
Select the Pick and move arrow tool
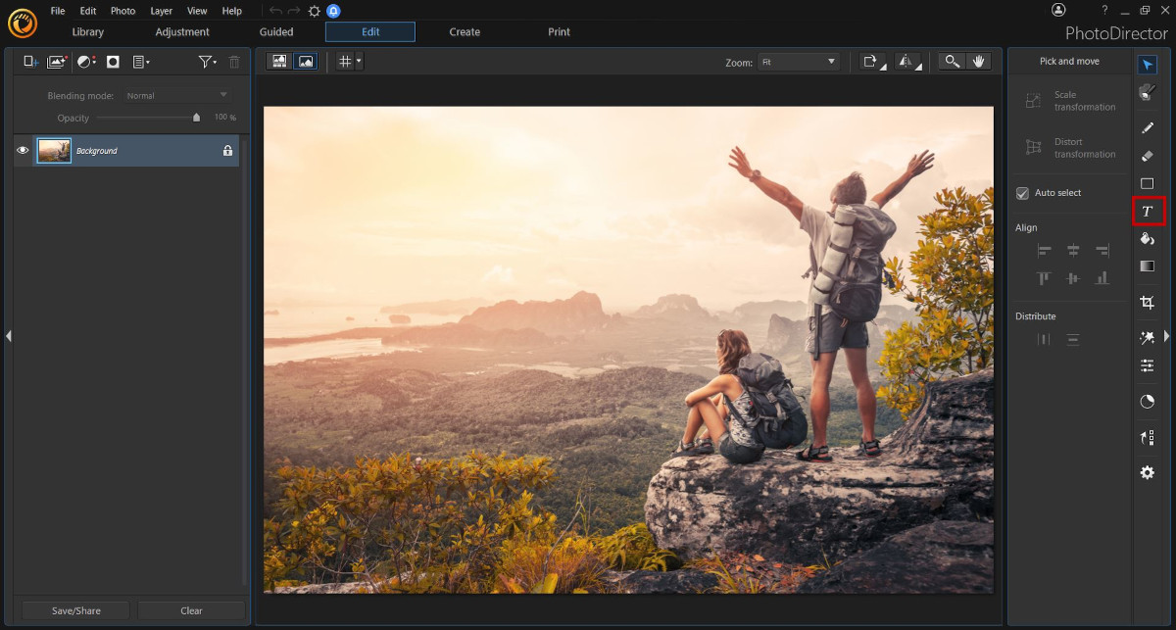coord(1148,65)
